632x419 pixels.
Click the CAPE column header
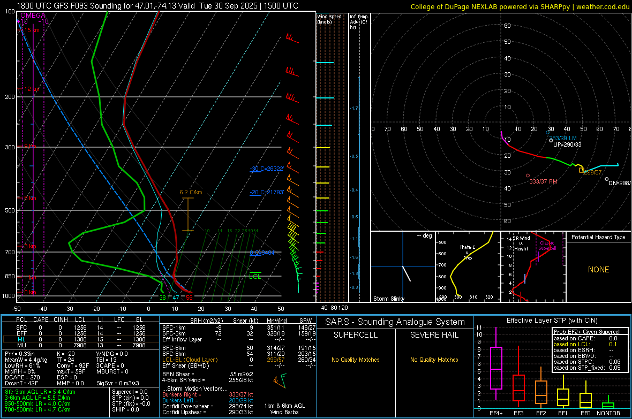click(41, 319)
